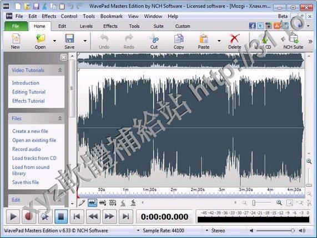Switch to the Suite ribbon tab
This screenshot has width=317, height=238.
point(159,26)
